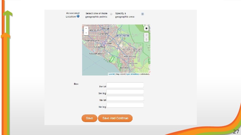This screenshot has width=241, height=135.
Task: Click the edit layers map tool
Action: point(146,35)
